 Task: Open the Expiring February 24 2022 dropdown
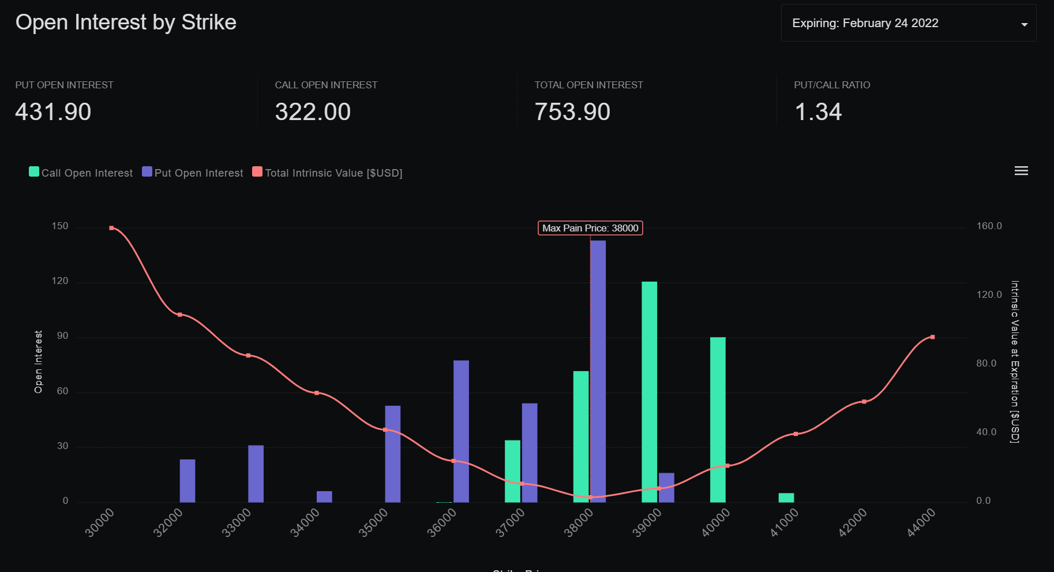[909, 23]
